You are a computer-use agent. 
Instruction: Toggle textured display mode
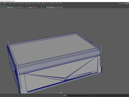click(13, 7)
